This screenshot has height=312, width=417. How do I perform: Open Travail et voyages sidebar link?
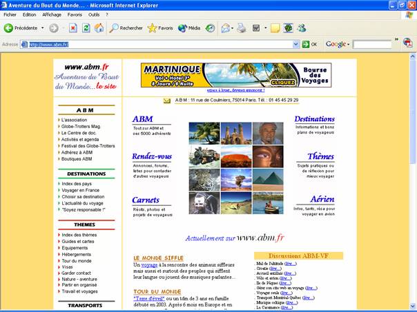click(79, 291)
